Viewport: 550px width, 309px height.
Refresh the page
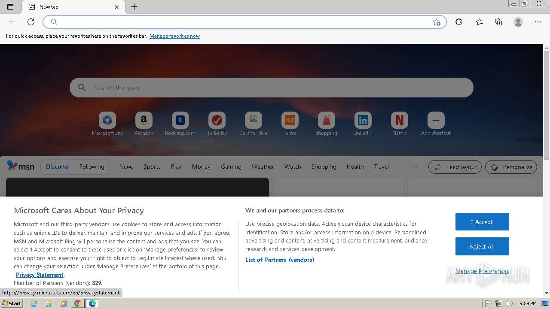31,22
